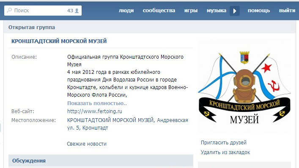
Task: Click the Открытая группа header bar
Action: [x=150, y=27]
